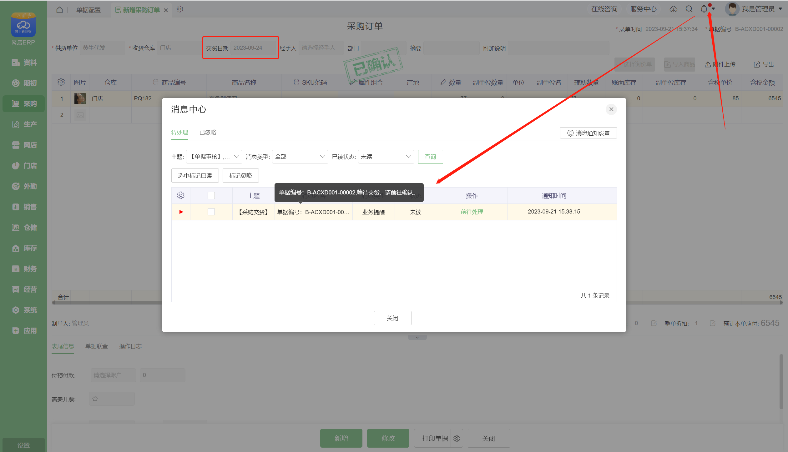Click the product thumbnail in row 1
Viewport: 788px width, 452px height.
coord(80,98)
